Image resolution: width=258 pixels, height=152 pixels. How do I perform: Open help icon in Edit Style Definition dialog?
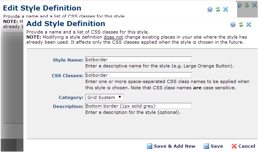pyautogui.click(x=210, y=9)
